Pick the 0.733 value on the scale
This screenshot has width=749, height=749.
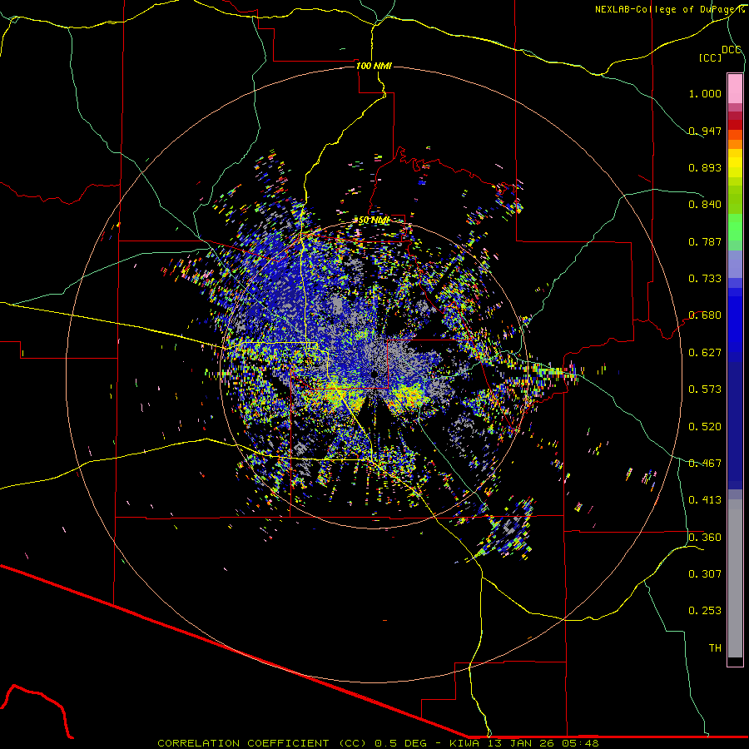pos(705,279)
